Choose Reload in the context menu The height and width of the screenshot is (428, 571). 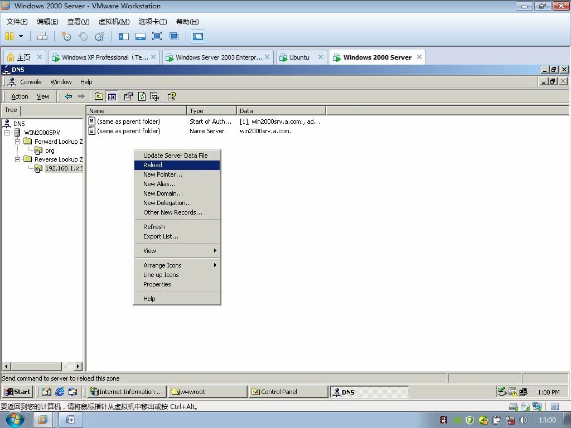(177, 165)
